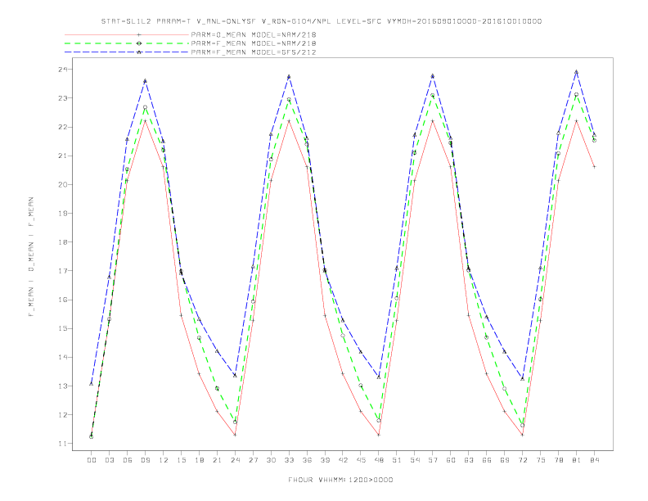Click x-axis forecast hour label 60
This screenshot has height=501, width=648.
pyautogui.click(x=451, y=460)
